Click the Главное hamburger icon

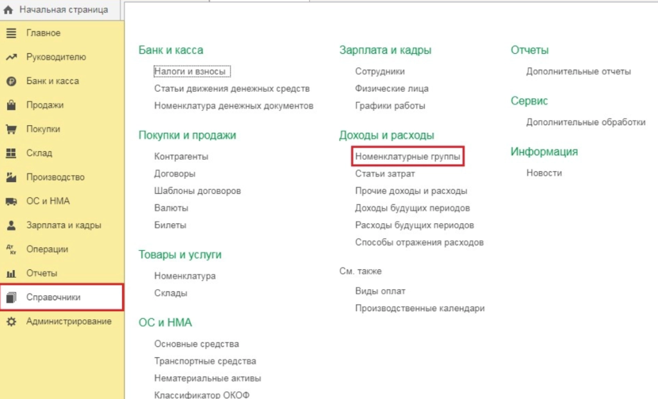pos(12,33)
